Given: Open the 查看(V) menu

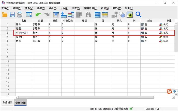Looking at the screenshot, I should point(29,8).
